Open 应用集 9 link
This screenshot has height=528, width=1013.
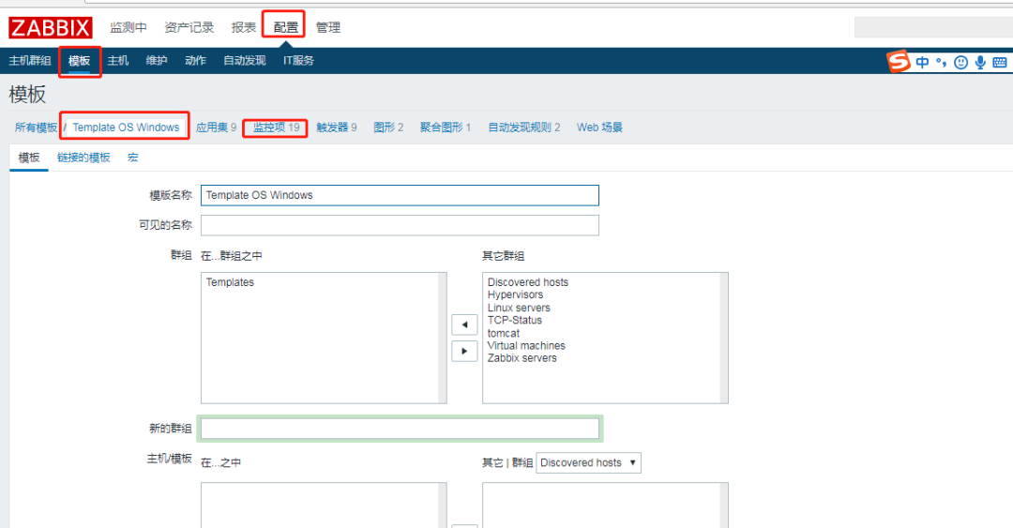coord(216,128)
